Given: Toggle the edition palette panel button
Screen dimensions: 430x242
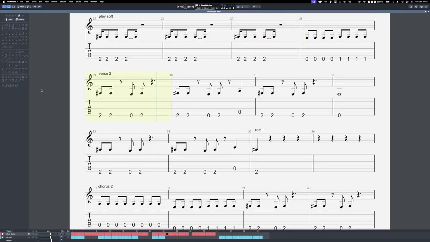Looking at the screenshot, I should click(4, 7).
